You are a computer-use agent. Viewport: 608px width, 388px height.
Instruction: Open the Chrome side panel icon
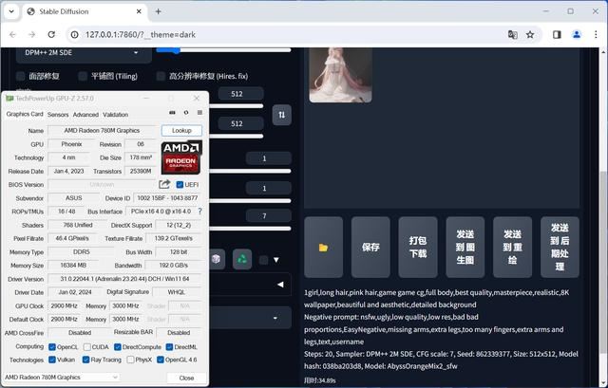coord(557,34)
